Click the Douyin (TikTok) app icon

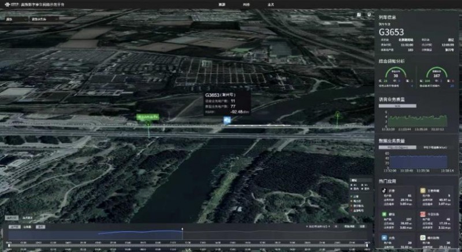[x=382, y=190]
